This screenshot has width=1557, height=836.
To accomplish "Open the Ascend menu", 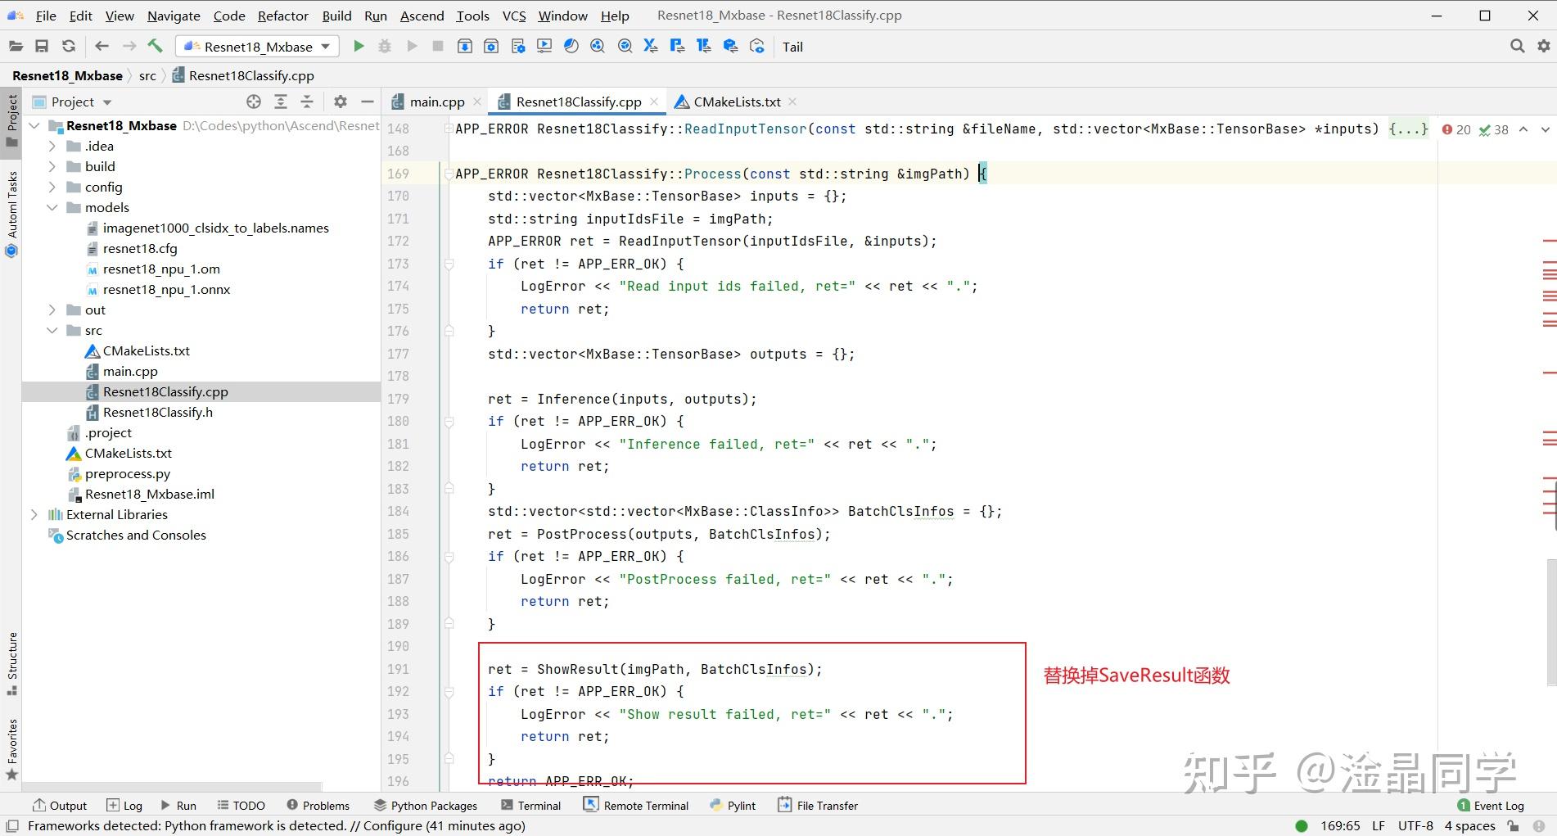I will (x=422, y=16).
